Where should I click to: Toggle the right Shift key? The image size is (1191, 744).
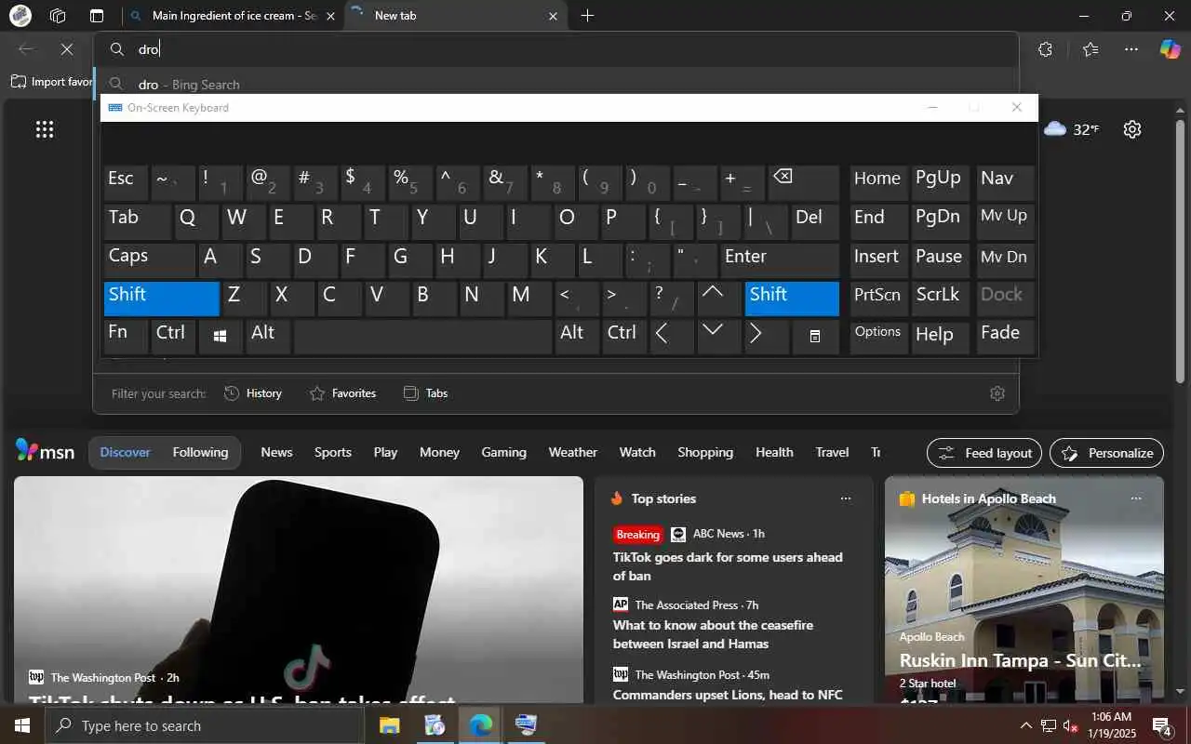click(792, 298)
